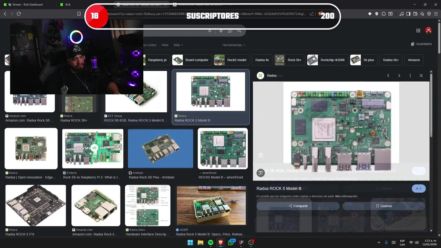The width and height of the screenshot is (441, 248).
Task: Open Guardados saved items
Action: [x=421, y=44]
